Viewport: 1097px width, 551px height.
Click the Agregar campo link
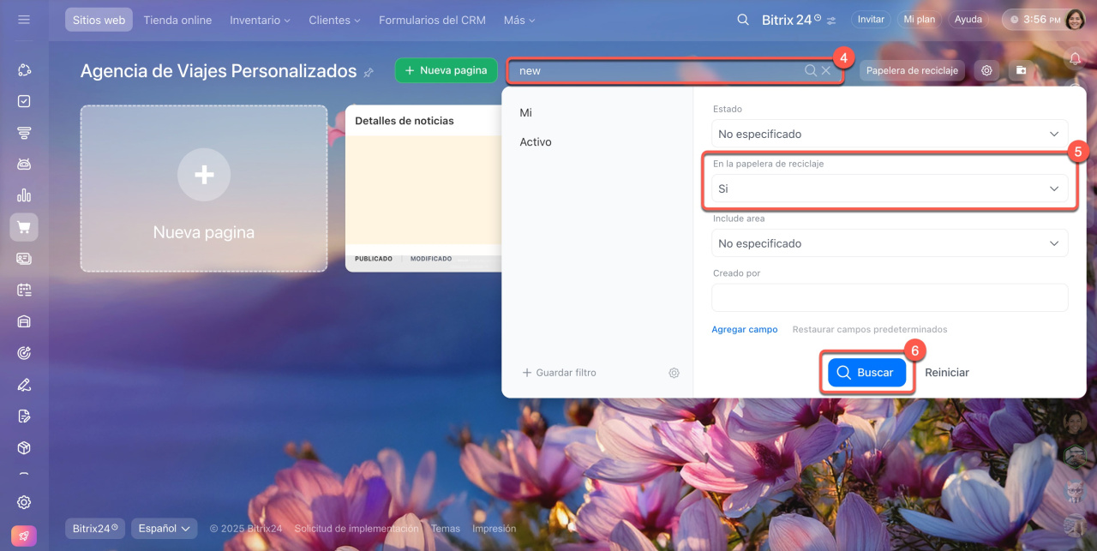(x=744, y=329)
